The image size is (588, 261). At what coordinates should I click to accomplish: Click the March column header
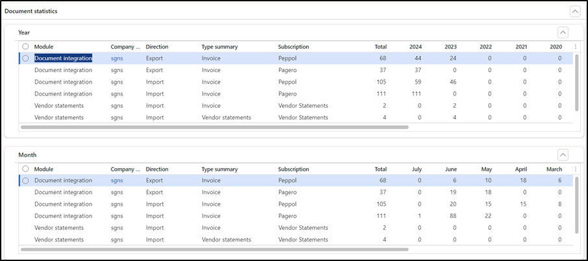(554, 169)
